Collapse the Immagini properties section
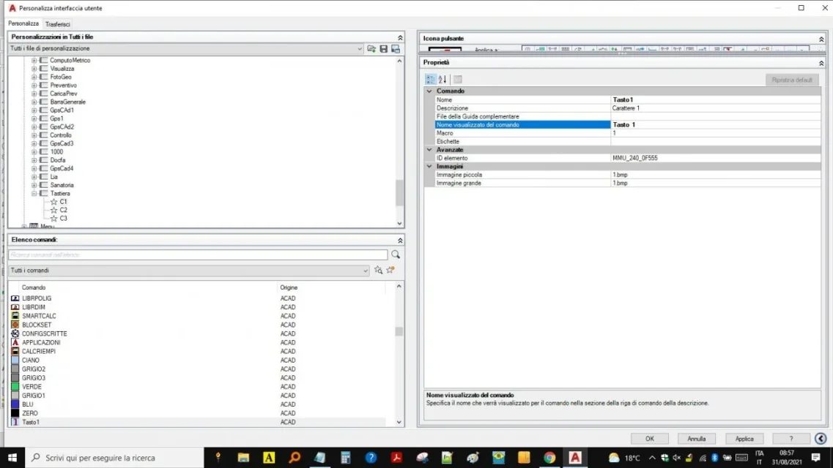Screen dimensions: 833x468 click(429, 167)
